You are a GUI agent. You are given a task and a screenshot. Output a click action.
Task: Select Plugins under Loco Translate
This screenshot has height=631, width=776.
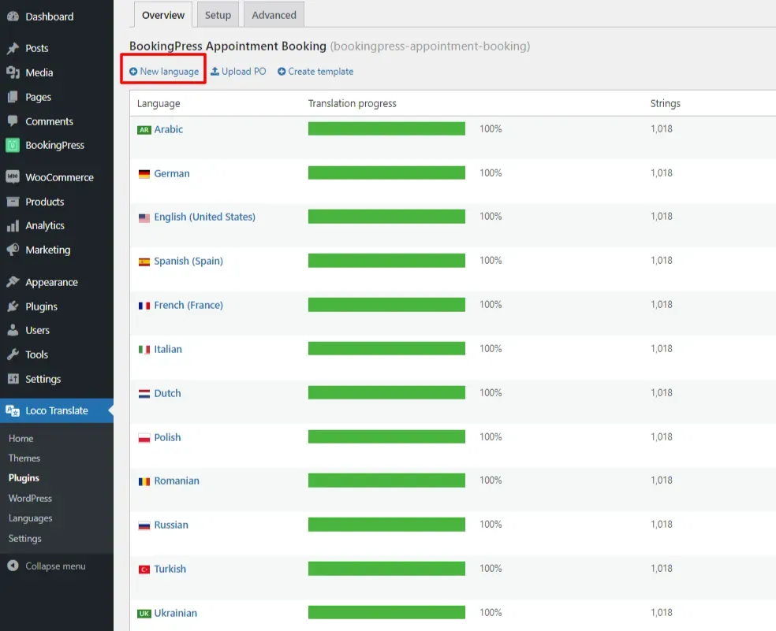24,477
